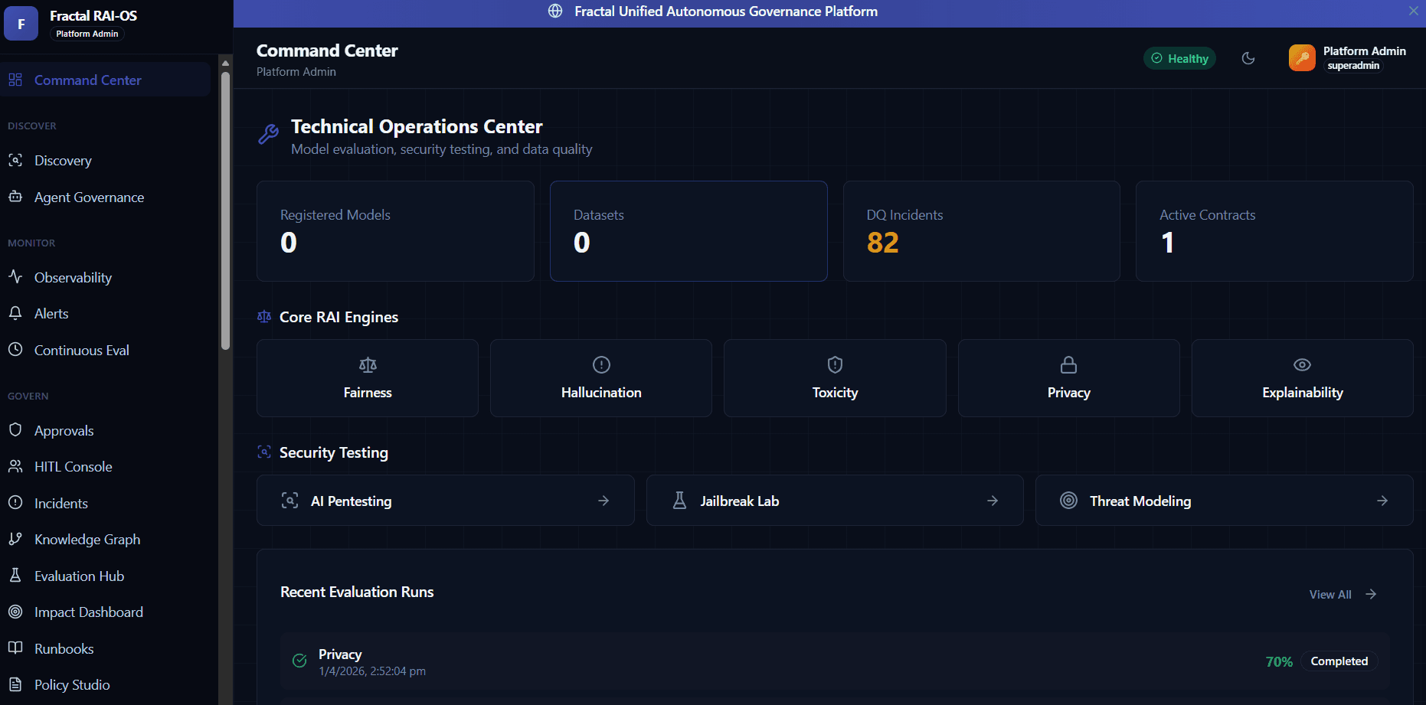
Task: Open the Hallucination engine card
Action: point(601,378)
